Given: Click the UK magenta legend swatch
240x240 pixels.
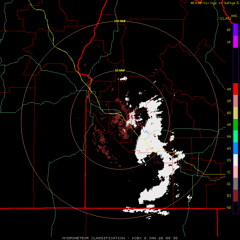Looking at the screenshot, I should pyautogui.click(x=235, y=42).
